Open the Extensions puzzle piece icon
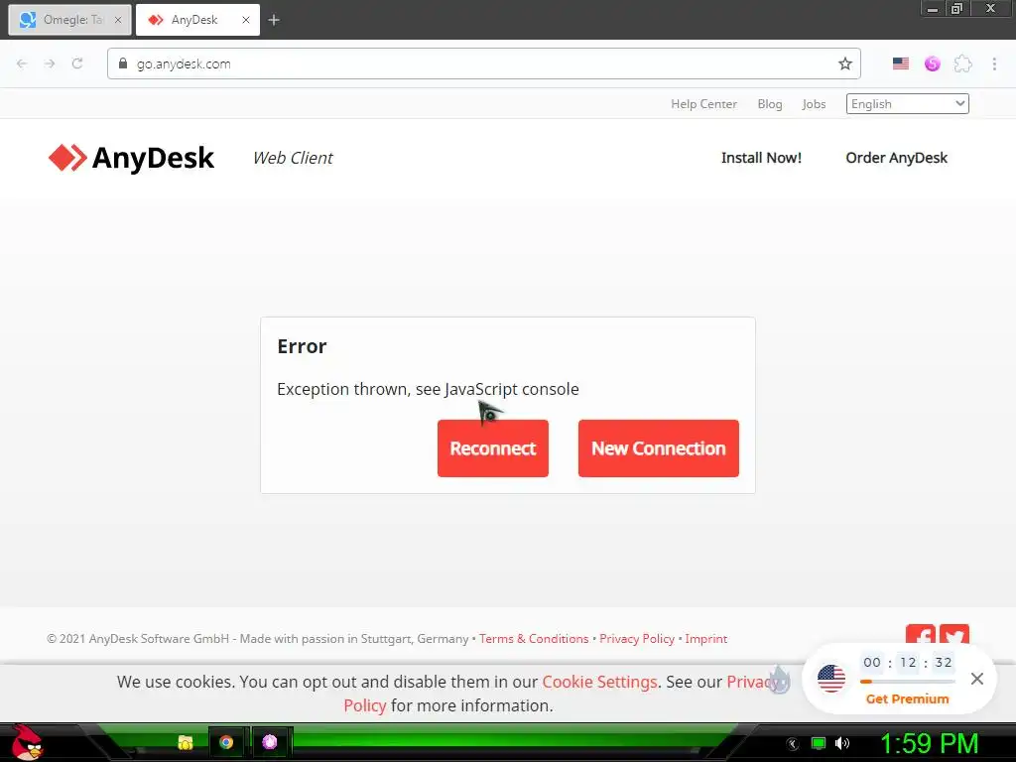Viewport: 1016px width, 762px height. [x=962, y=63]
